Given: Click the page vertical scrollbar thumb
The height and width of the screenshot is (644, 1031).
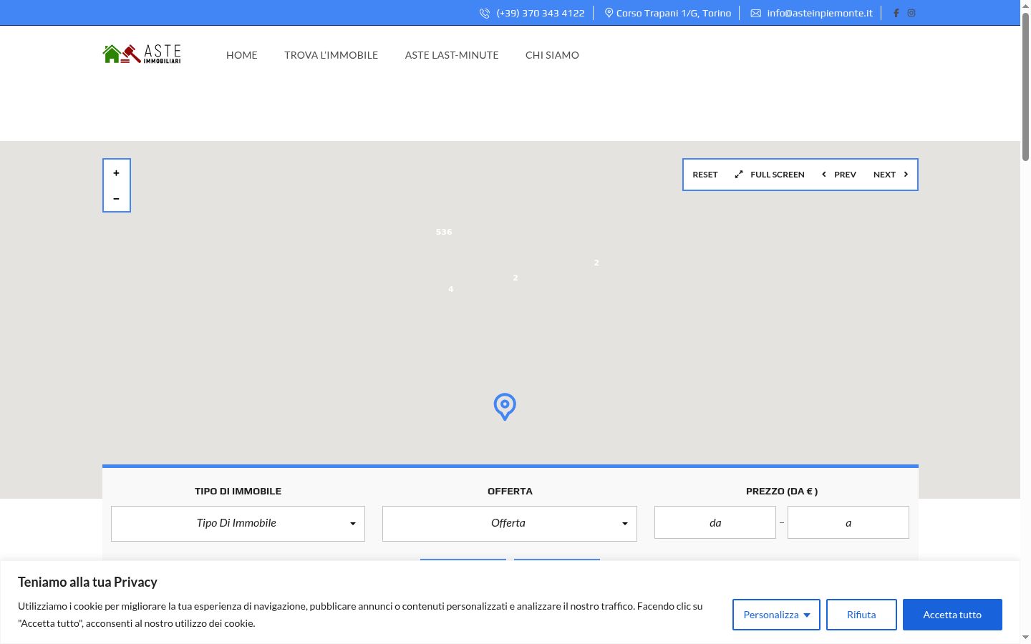Looking at the screenshot, I should [x=1025, y=86].
